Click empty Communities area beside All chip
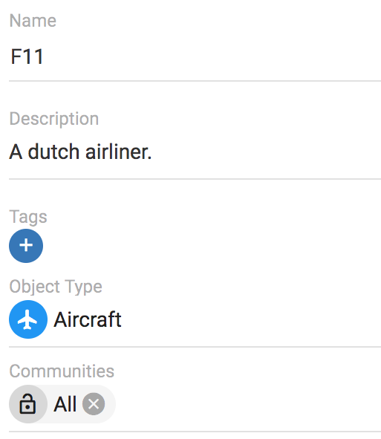The width and height of the screenshot is (381, 439). [247, 404]
